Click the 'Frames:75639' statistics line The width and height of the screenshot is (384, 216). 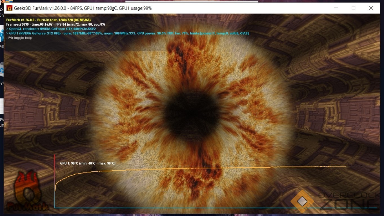click(x=56, y=24)
